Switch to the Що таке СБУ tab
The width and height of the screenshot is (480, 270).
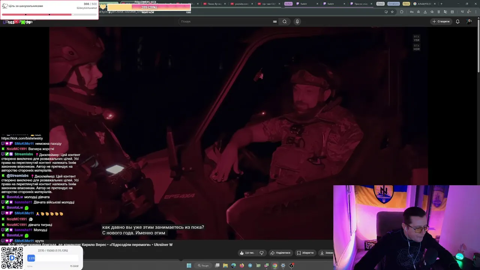pyautogui.click(x=269, y=4)
